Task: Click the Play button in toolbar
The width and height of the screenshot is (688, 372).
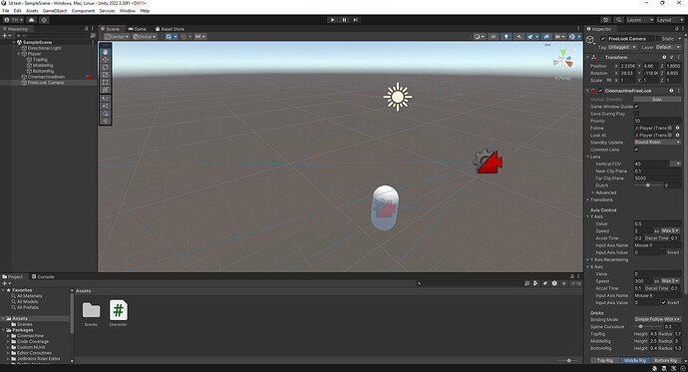Action: (x=333, y=20)
